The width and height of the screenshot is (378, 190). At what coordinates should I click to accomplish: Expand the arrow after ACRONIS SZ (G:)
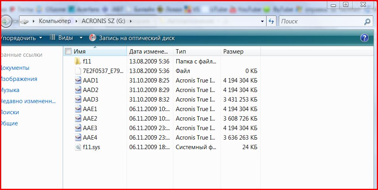130,21
